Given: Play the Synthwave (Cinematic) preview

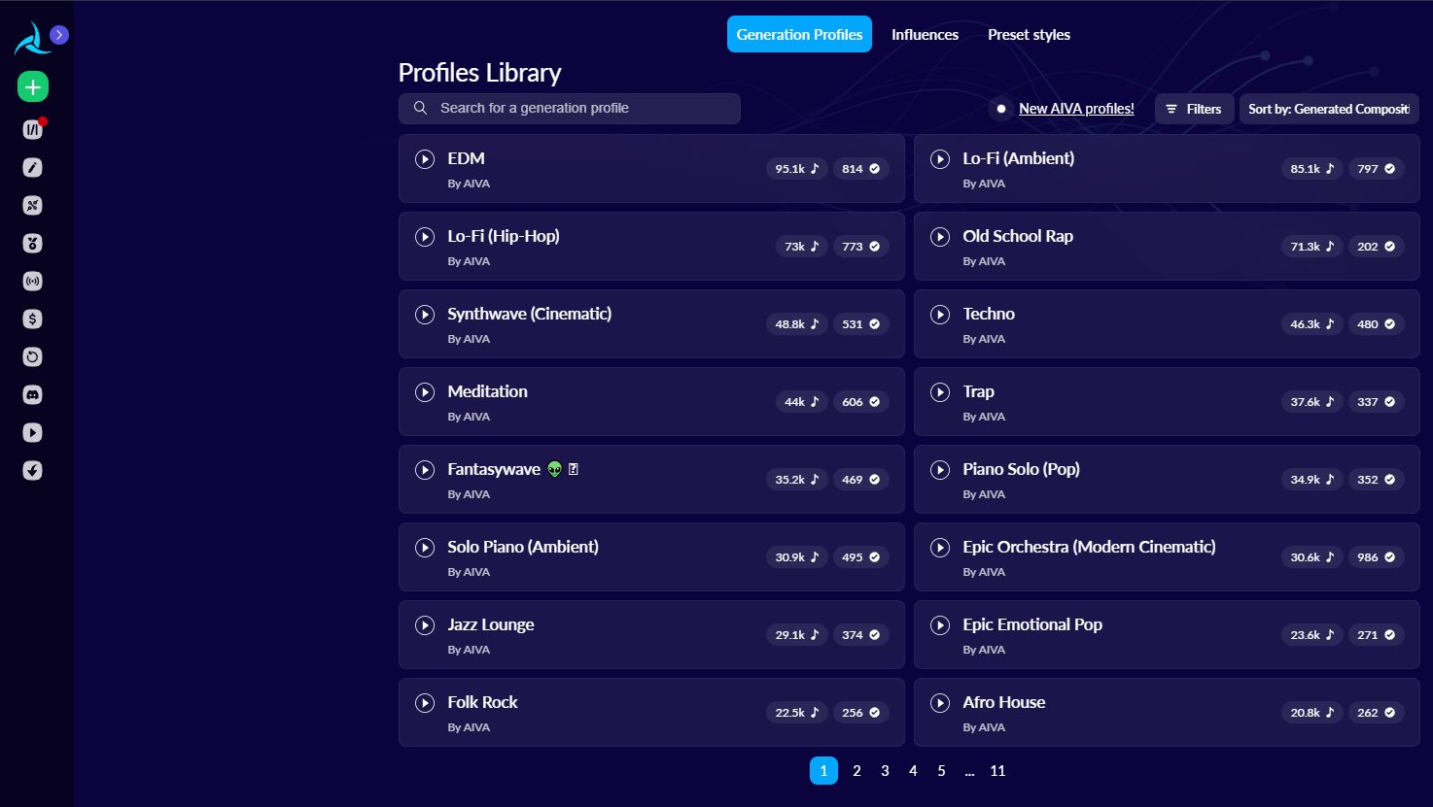Looking at the screenshot, I should pos(425,315).
